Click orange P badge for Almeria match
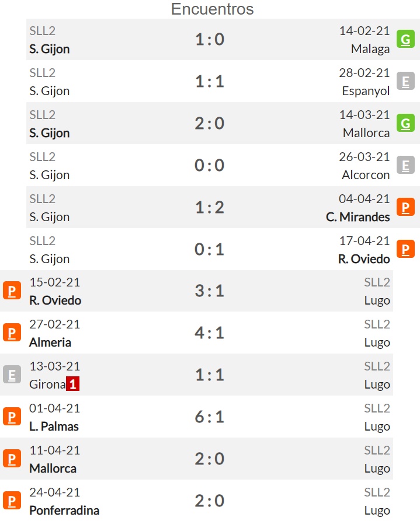Screen dimensions: 420x521 click(x=12, y=333)
